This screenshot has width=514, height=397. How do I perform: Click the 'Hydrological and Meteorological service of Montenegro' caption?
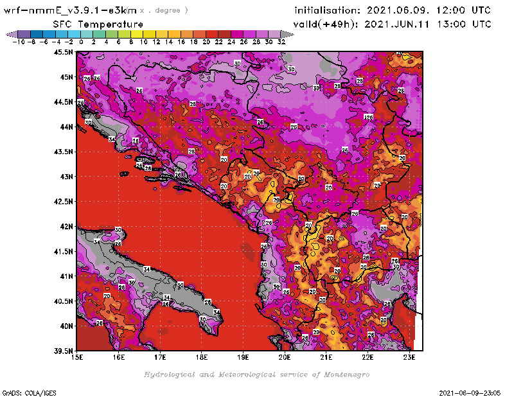256,375
